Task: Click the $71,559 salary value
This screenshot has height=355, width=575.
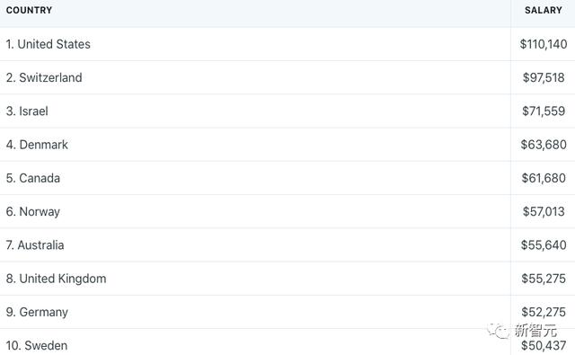Action: 544,111
